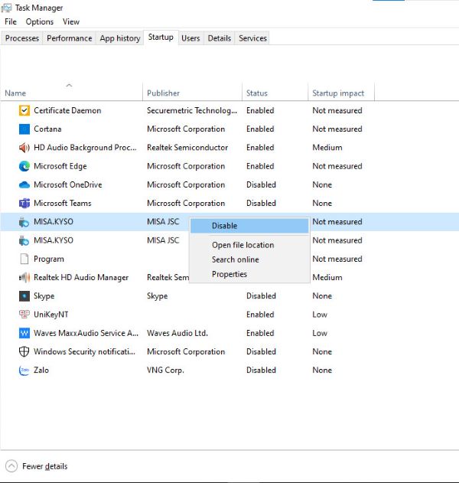Click Realtek Semiconductor publisher cell
Viewport: 459px width, 483px height.
187,148
